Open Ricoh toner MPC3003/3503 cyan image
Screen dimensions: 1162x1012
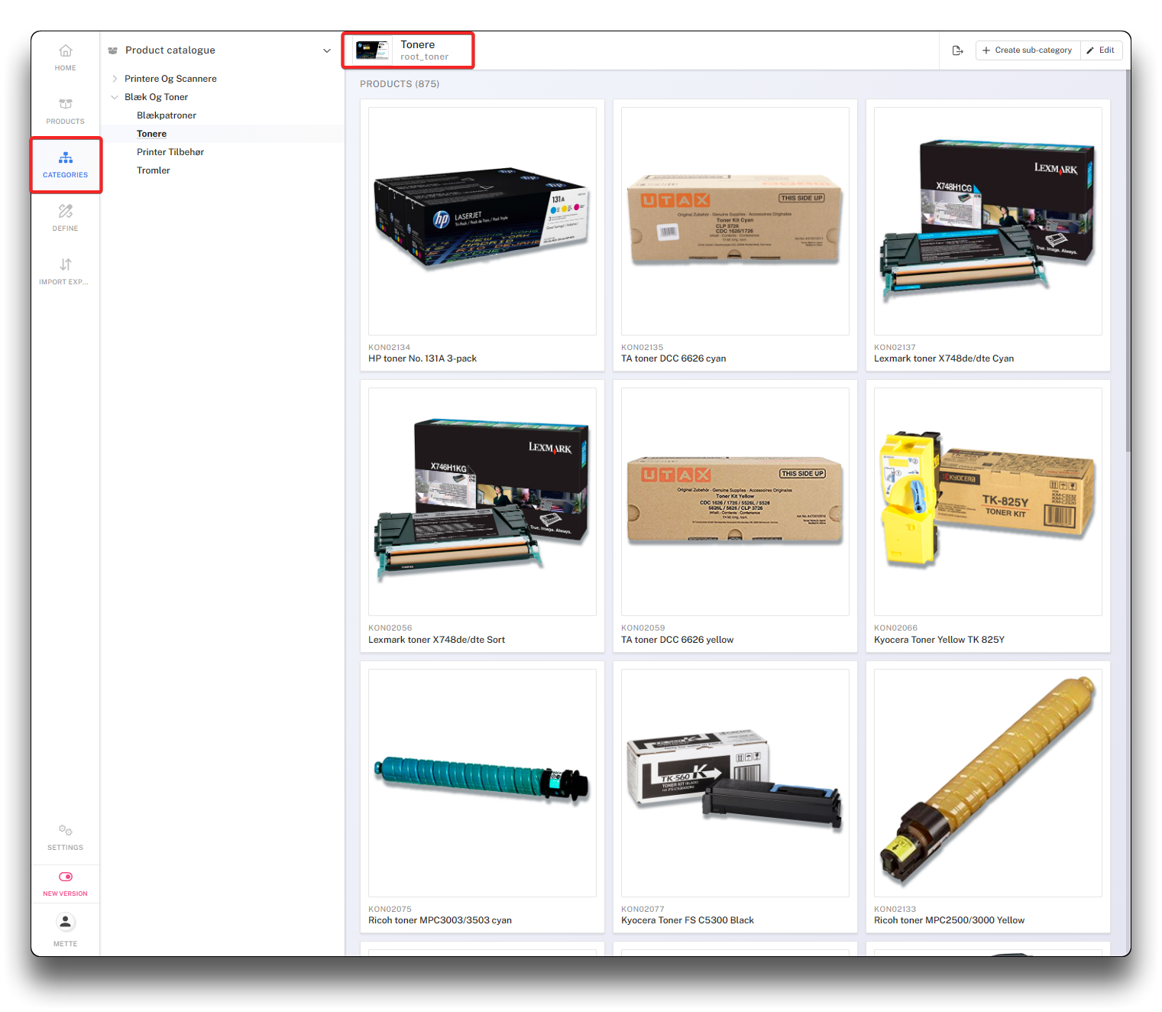tap(482, 783)
